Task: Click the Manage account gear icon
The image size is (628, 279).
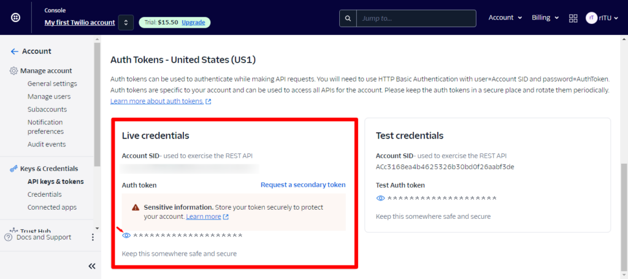Action: click(13, 71)
